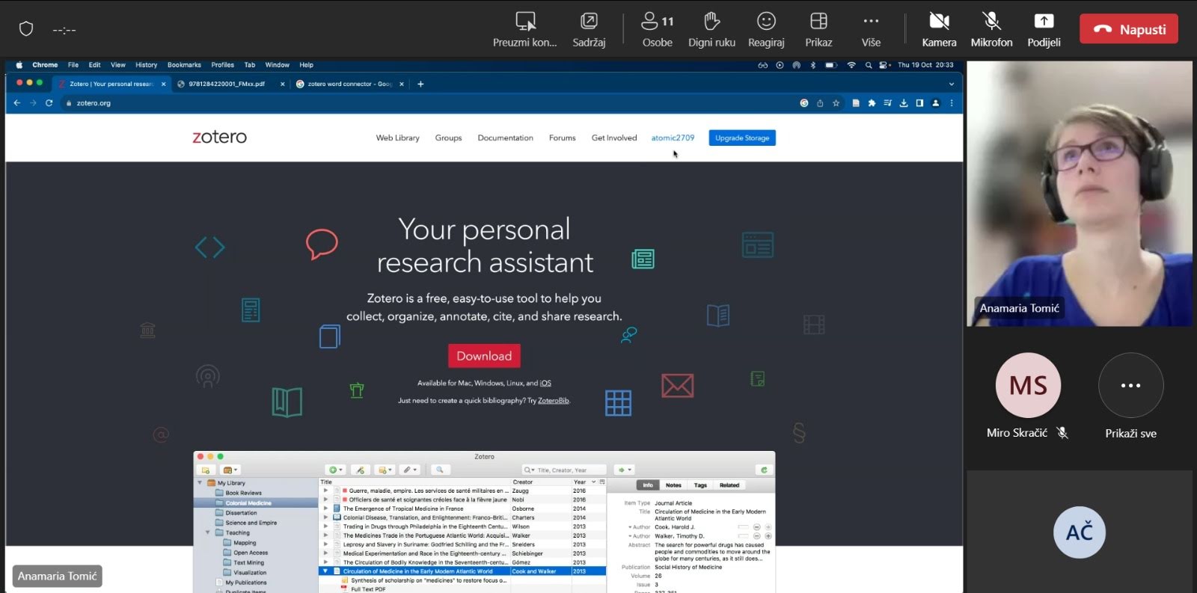Open the Get Involved link
The width and height of the screenshot is (1197, 593).
(614, 138)
